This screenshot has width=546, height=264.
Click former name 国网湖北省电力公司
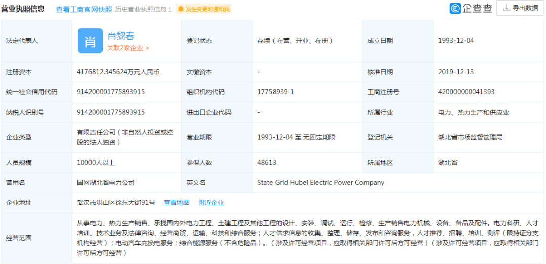[x=106, y=182]
